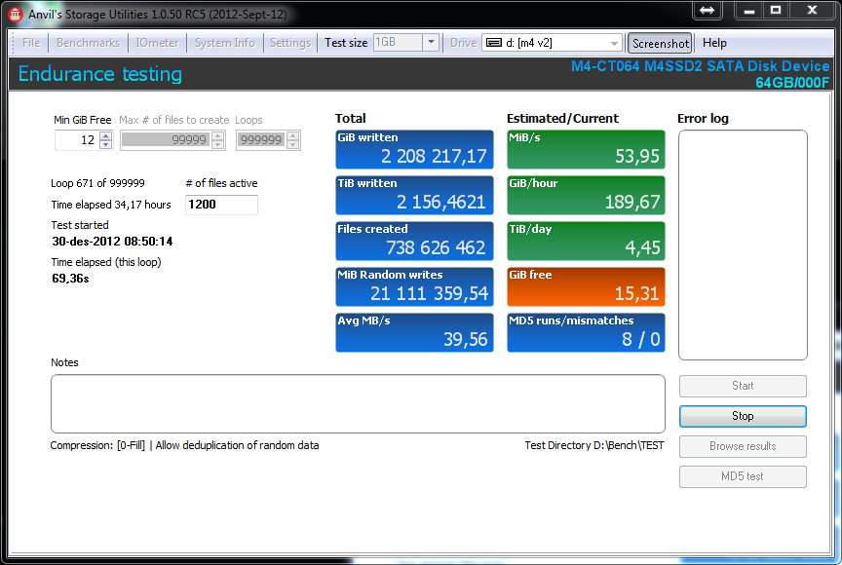
Task: Click the Avg MB/s tile
Action: [x=414, y=333]
